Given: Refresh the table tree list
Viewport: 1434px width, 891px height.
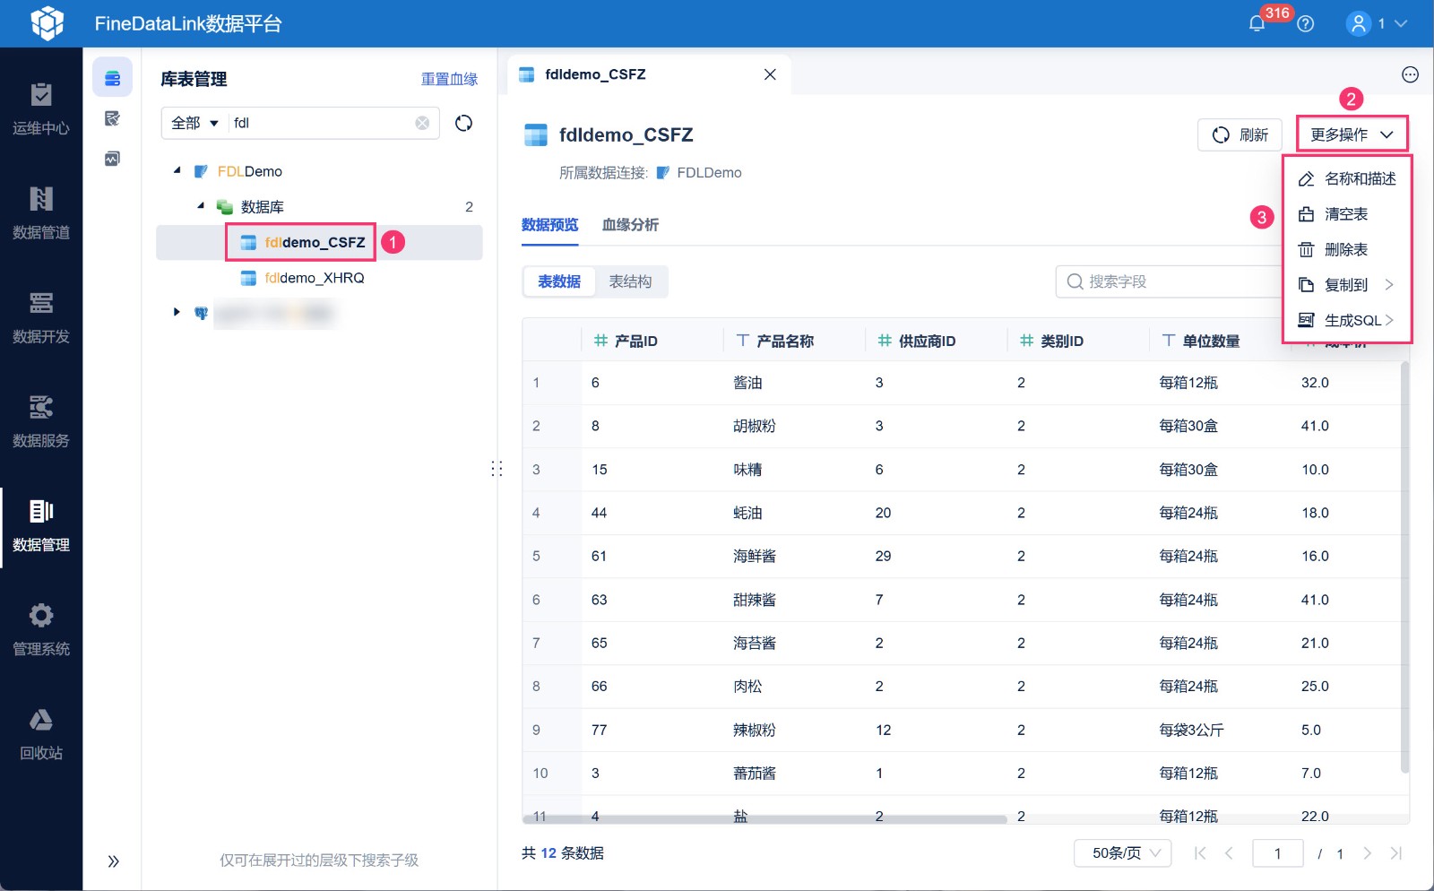Looking at the screenshot, I should [x=463, y=123].
